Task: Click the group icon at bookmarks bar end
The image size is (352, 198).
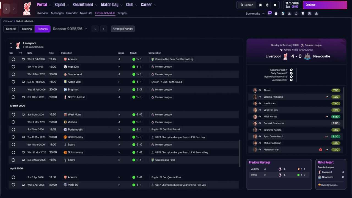Action: (x=316, y=13)
